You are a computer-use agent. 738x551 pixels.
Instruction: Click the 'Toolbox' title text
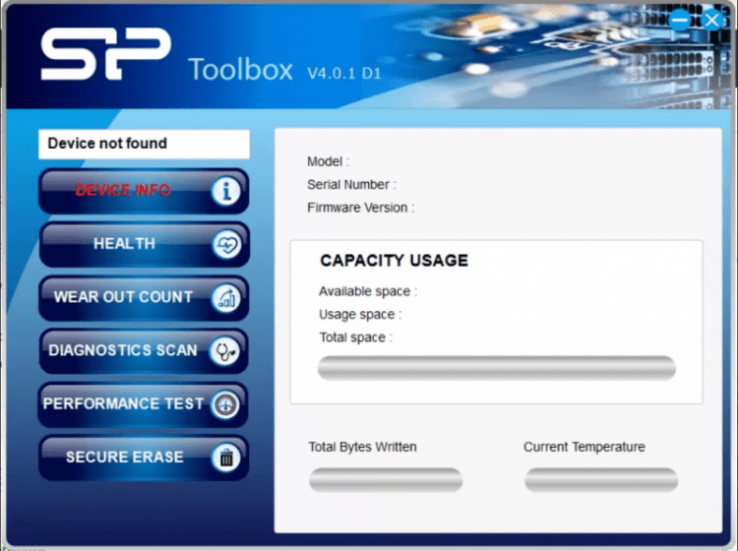coord(240,70)
